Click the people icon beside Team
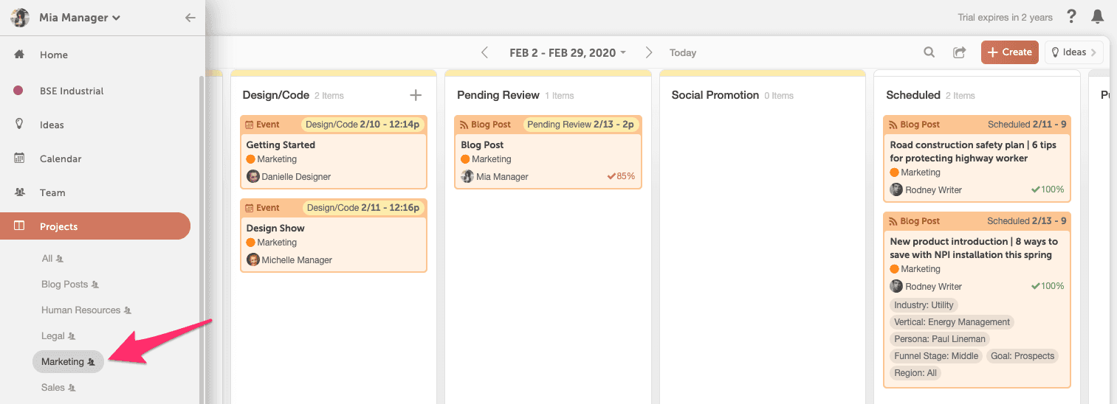The height and width of the screenshot is (404, 1117). point(19,192)
